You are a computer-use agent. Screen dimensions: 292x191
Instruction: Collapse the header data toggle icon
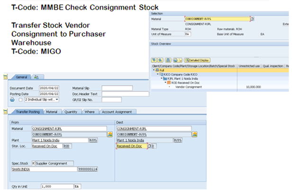click(x=5, y=77)
